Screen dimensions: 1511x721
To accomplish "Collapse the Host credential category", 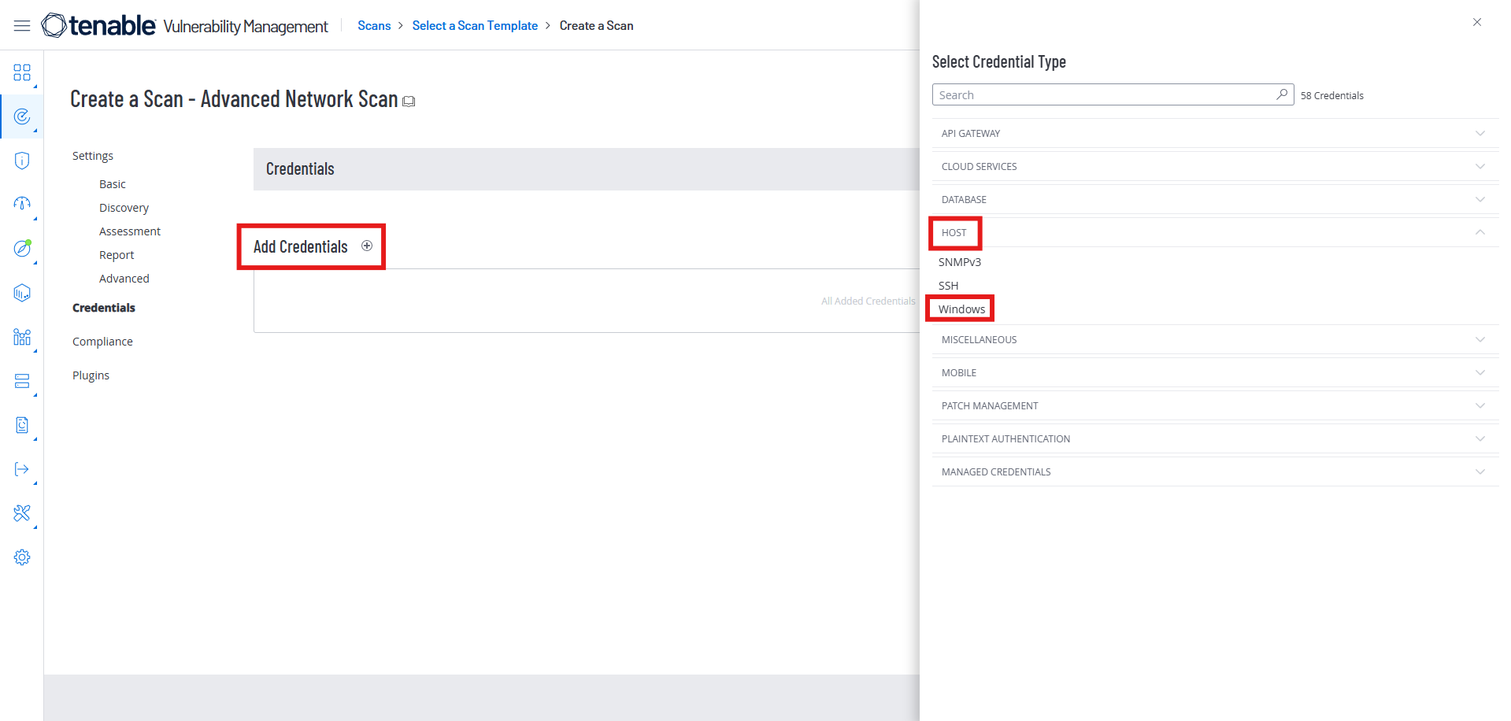I will [x=1480, y=232].
